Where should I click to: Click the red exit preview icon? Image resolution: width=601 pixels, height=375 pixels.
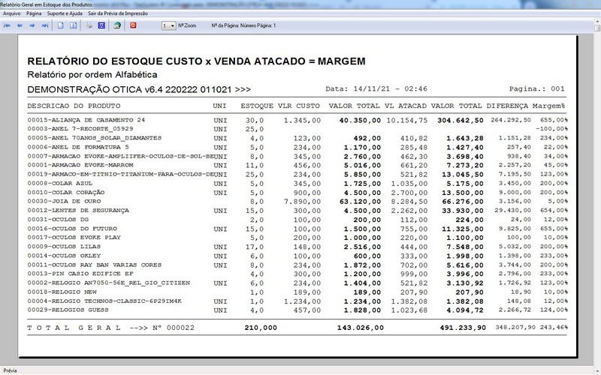point(133,25)
